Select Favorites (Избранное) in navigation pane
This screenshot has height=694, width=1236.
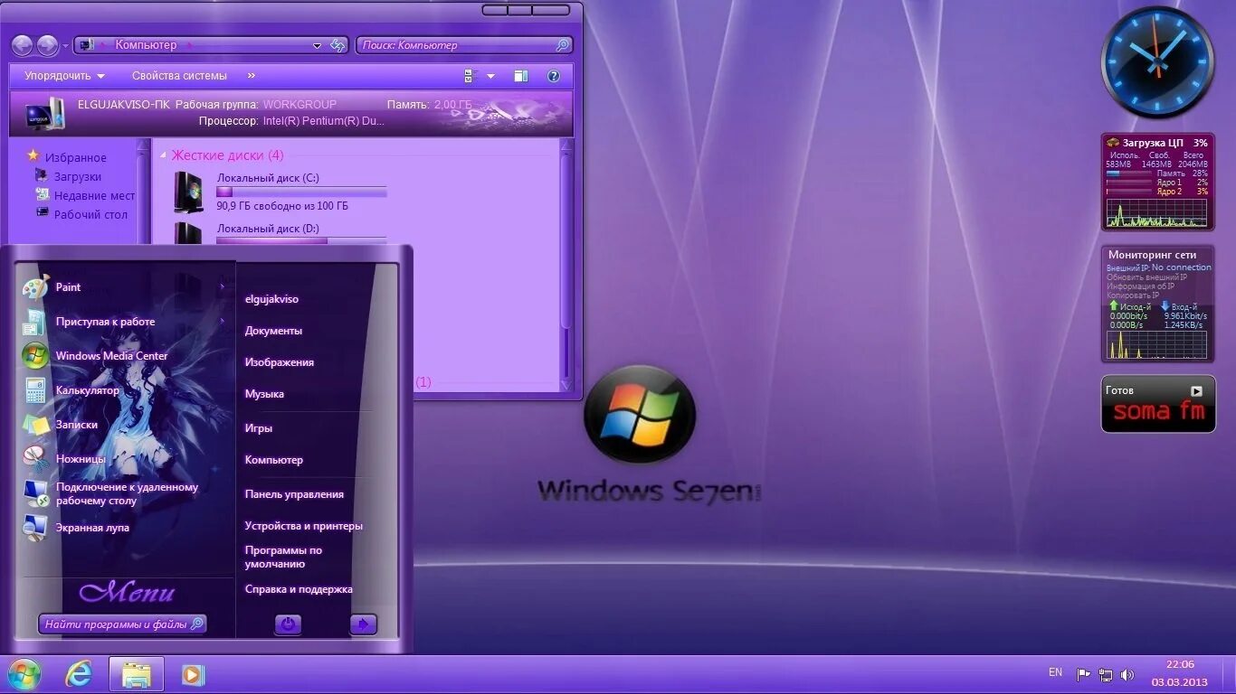(x=76, y=157)
